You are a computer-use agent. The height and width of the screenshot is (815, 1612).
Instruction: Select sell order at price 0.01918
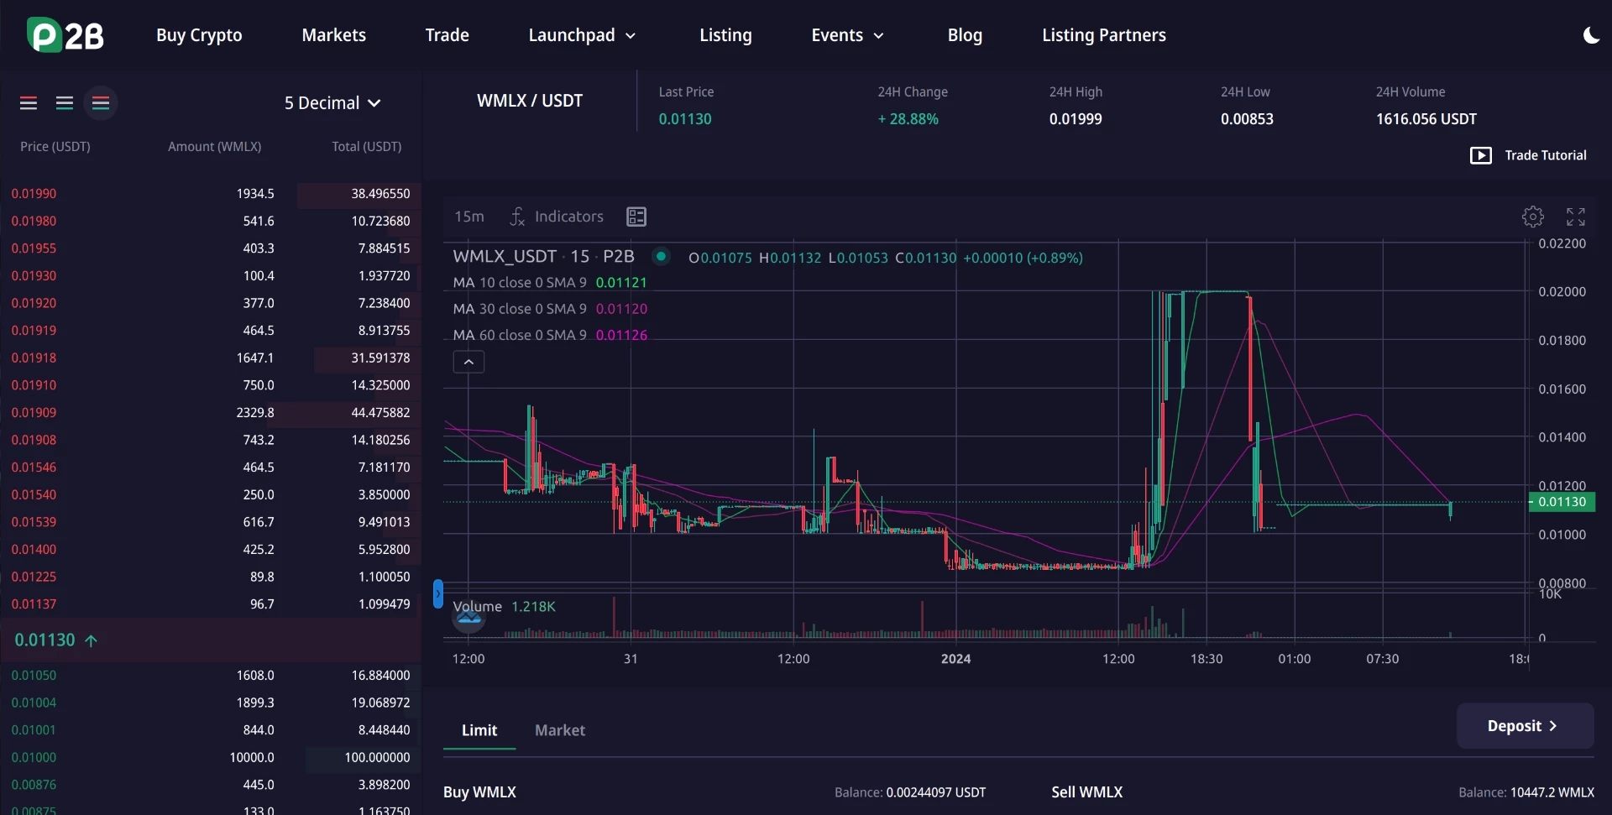click(x=211, y=358)
